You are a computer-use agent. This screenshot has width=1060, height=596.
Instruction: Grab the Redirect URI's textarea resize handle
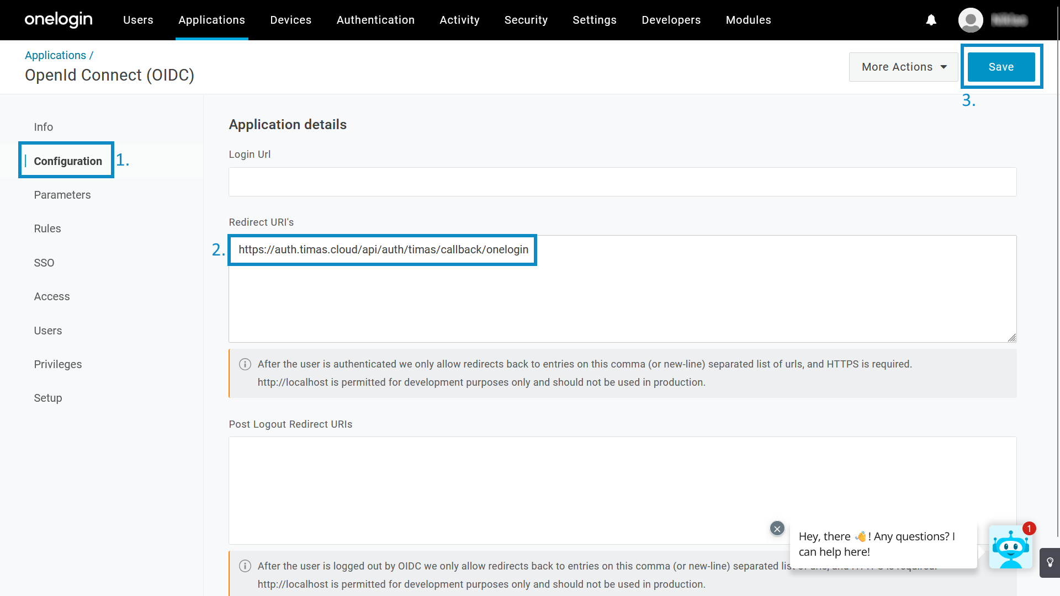click(1011, 337)
